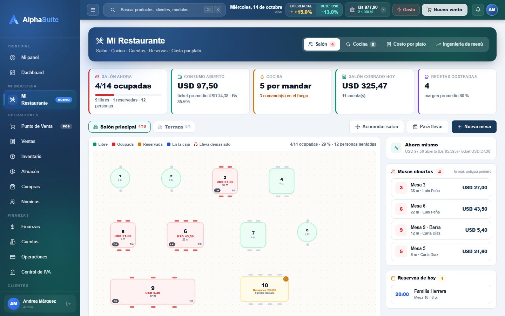This screenshot has height=316, width=505.
Task: Open Compras in the sidebar
Action: 40,187
